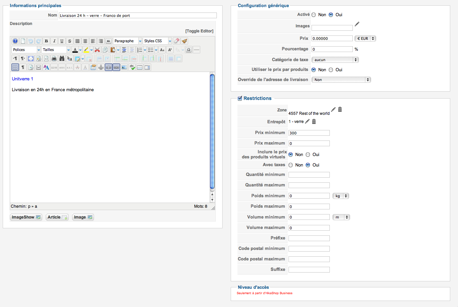Set Inclure le prix des produits virtuels to Oui
The height and width of the screenshot is (307, 458).
coord(308,155)
